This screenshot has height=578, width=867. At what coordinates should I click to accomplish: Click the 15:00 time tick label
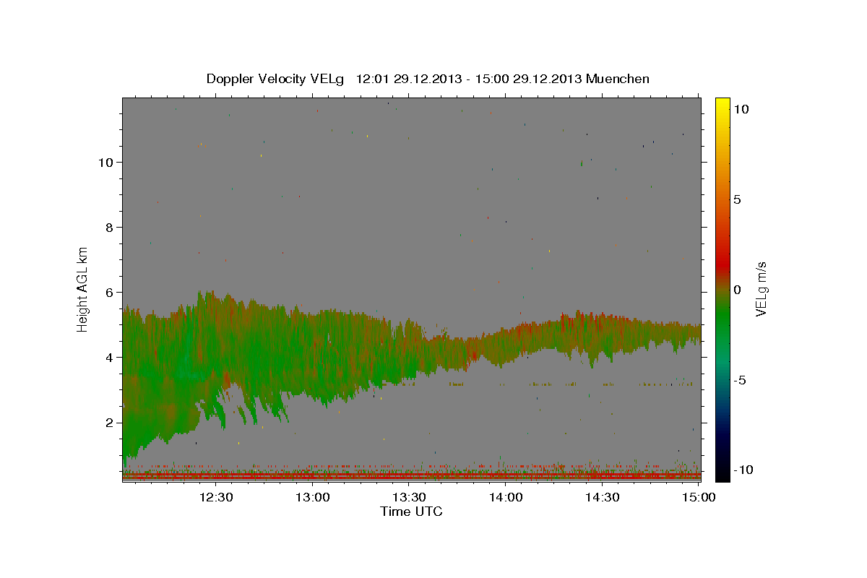pos(699,497)
